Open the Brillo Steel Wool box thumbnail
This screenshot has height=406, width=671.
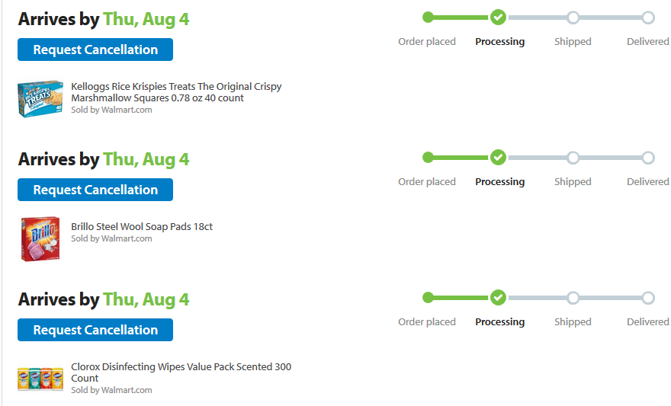pyautogui.click(x=40, y=238)
